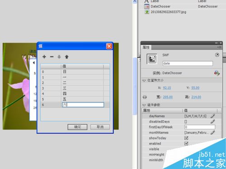Toggle the showToday checkbox

[186, 138]
